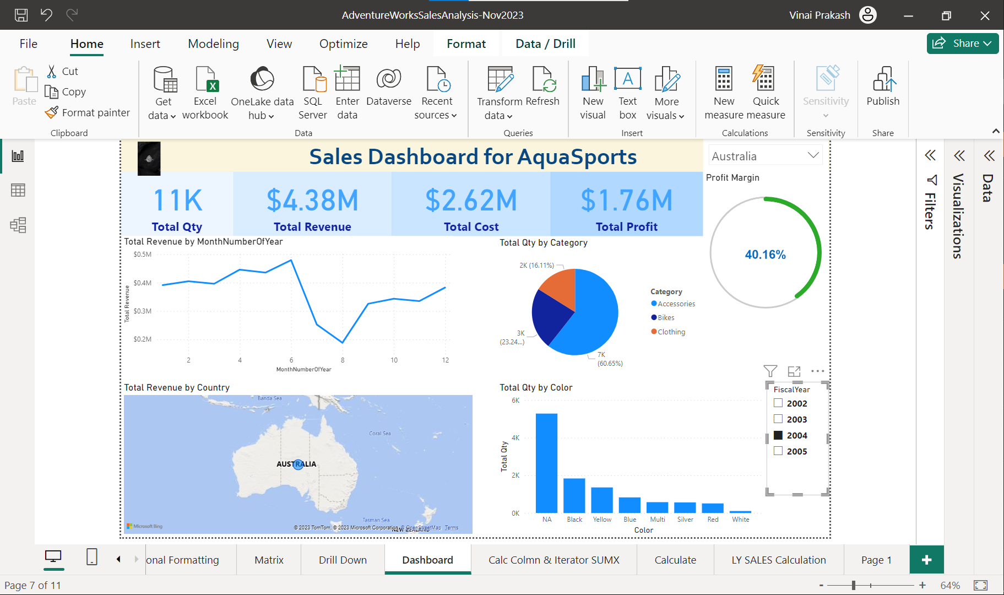
Task: Open the Australia country slicer dropdown
Action: click(813, 155)
